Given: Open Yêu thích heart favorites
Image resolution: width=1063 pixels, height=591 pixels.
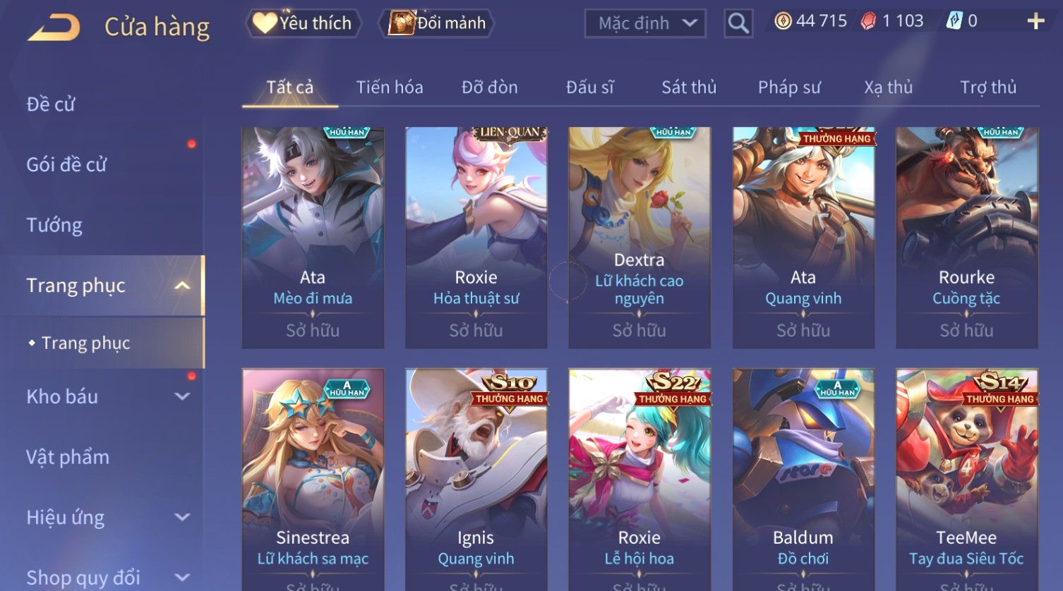Looking at the screenshot, I should (303, 23).
